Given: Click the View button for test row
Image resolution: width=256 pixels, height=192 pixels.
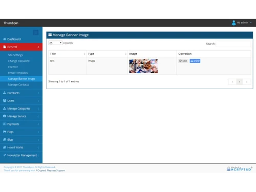Looking at the screenshot, I should pyautogui.click(x=195, y=61).
